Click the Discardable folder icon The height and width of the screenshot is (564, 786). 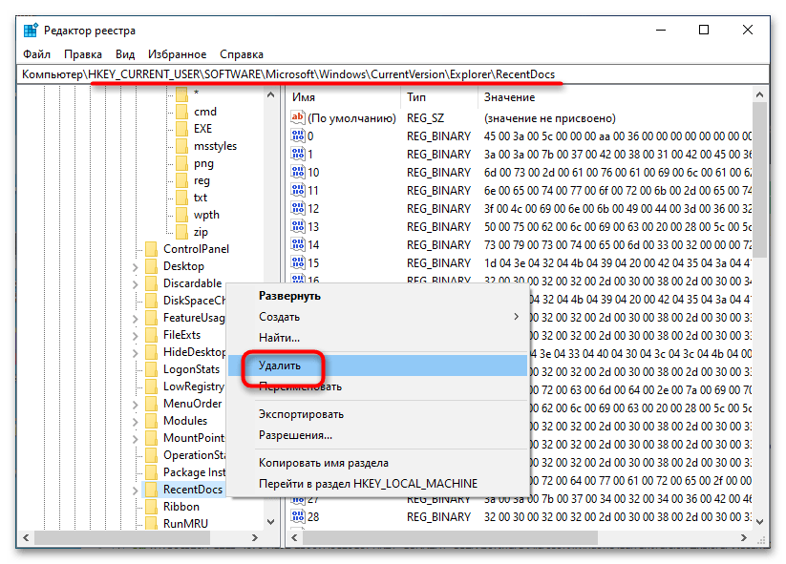pos(151,283)
